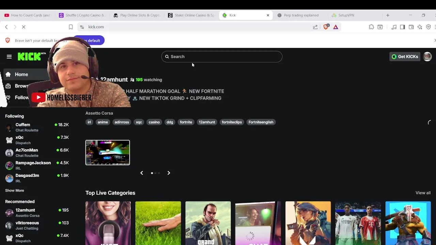This screenshot has height=245, width=436.
Task: Close the Kick tab
Action: (268, 15)
